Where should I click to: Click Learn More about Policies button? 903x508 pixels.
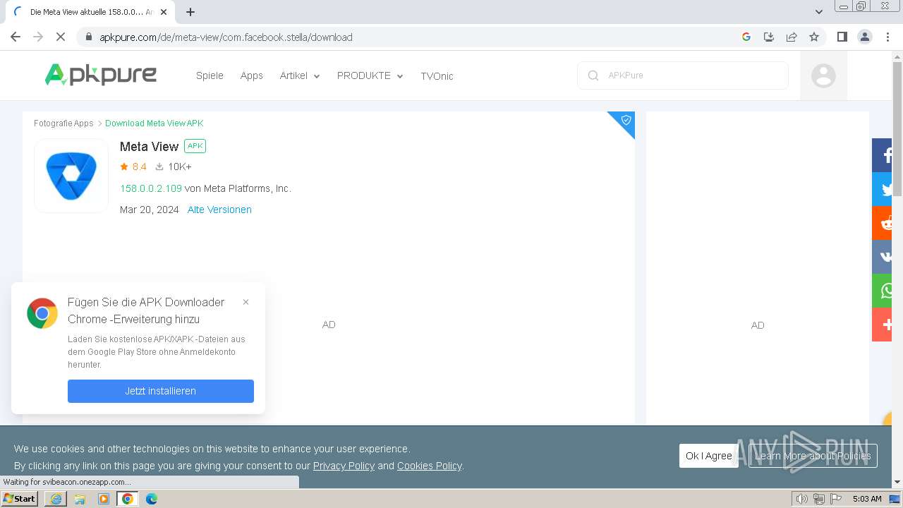813,456
